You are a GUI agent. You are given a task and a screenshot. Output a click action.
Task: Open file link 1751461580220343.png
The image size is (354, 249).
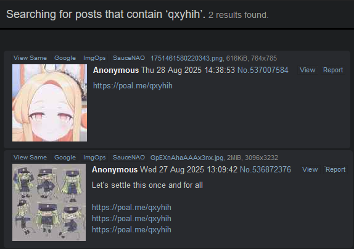(x=186, y=58)
